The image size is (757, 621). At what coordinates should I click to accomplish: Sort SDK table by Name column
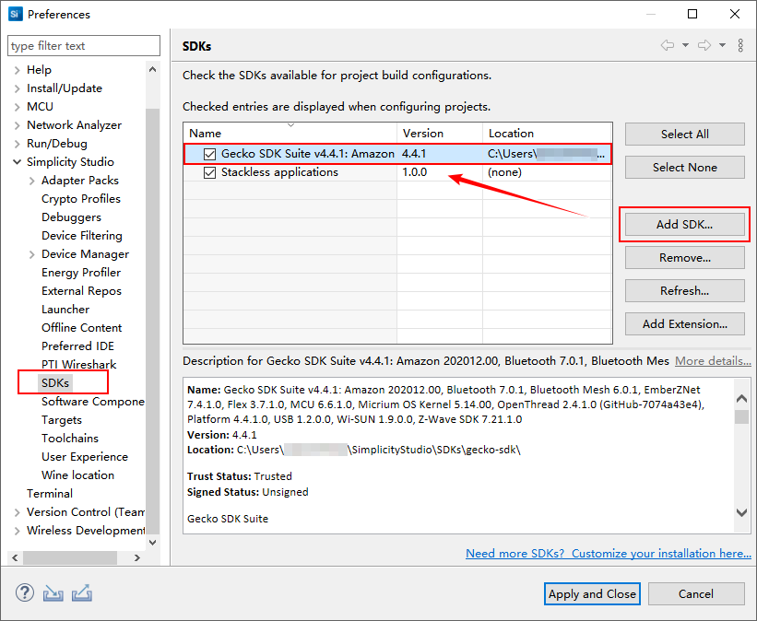pyautogui.click(x=290, y=134)
